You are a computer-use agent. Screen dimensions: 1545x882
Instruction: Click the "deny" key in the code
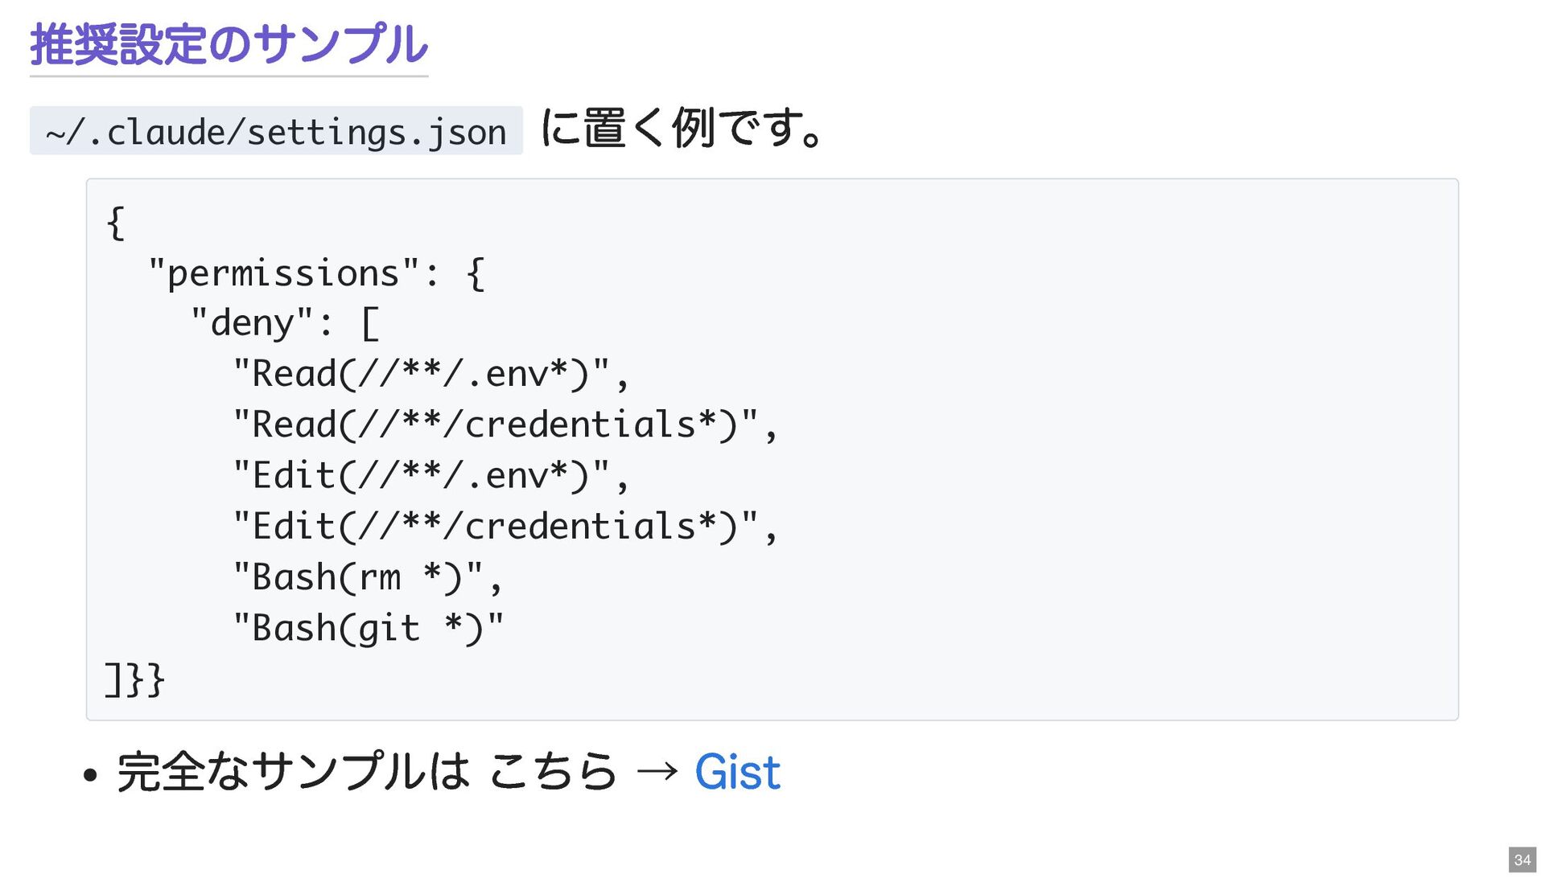(x=252, y=323)
